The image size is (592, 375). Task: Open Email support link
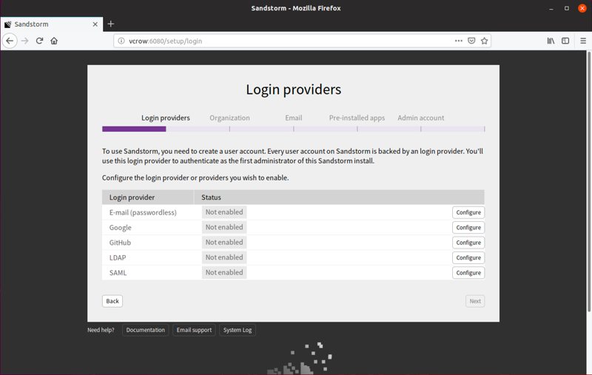[194, 330]
